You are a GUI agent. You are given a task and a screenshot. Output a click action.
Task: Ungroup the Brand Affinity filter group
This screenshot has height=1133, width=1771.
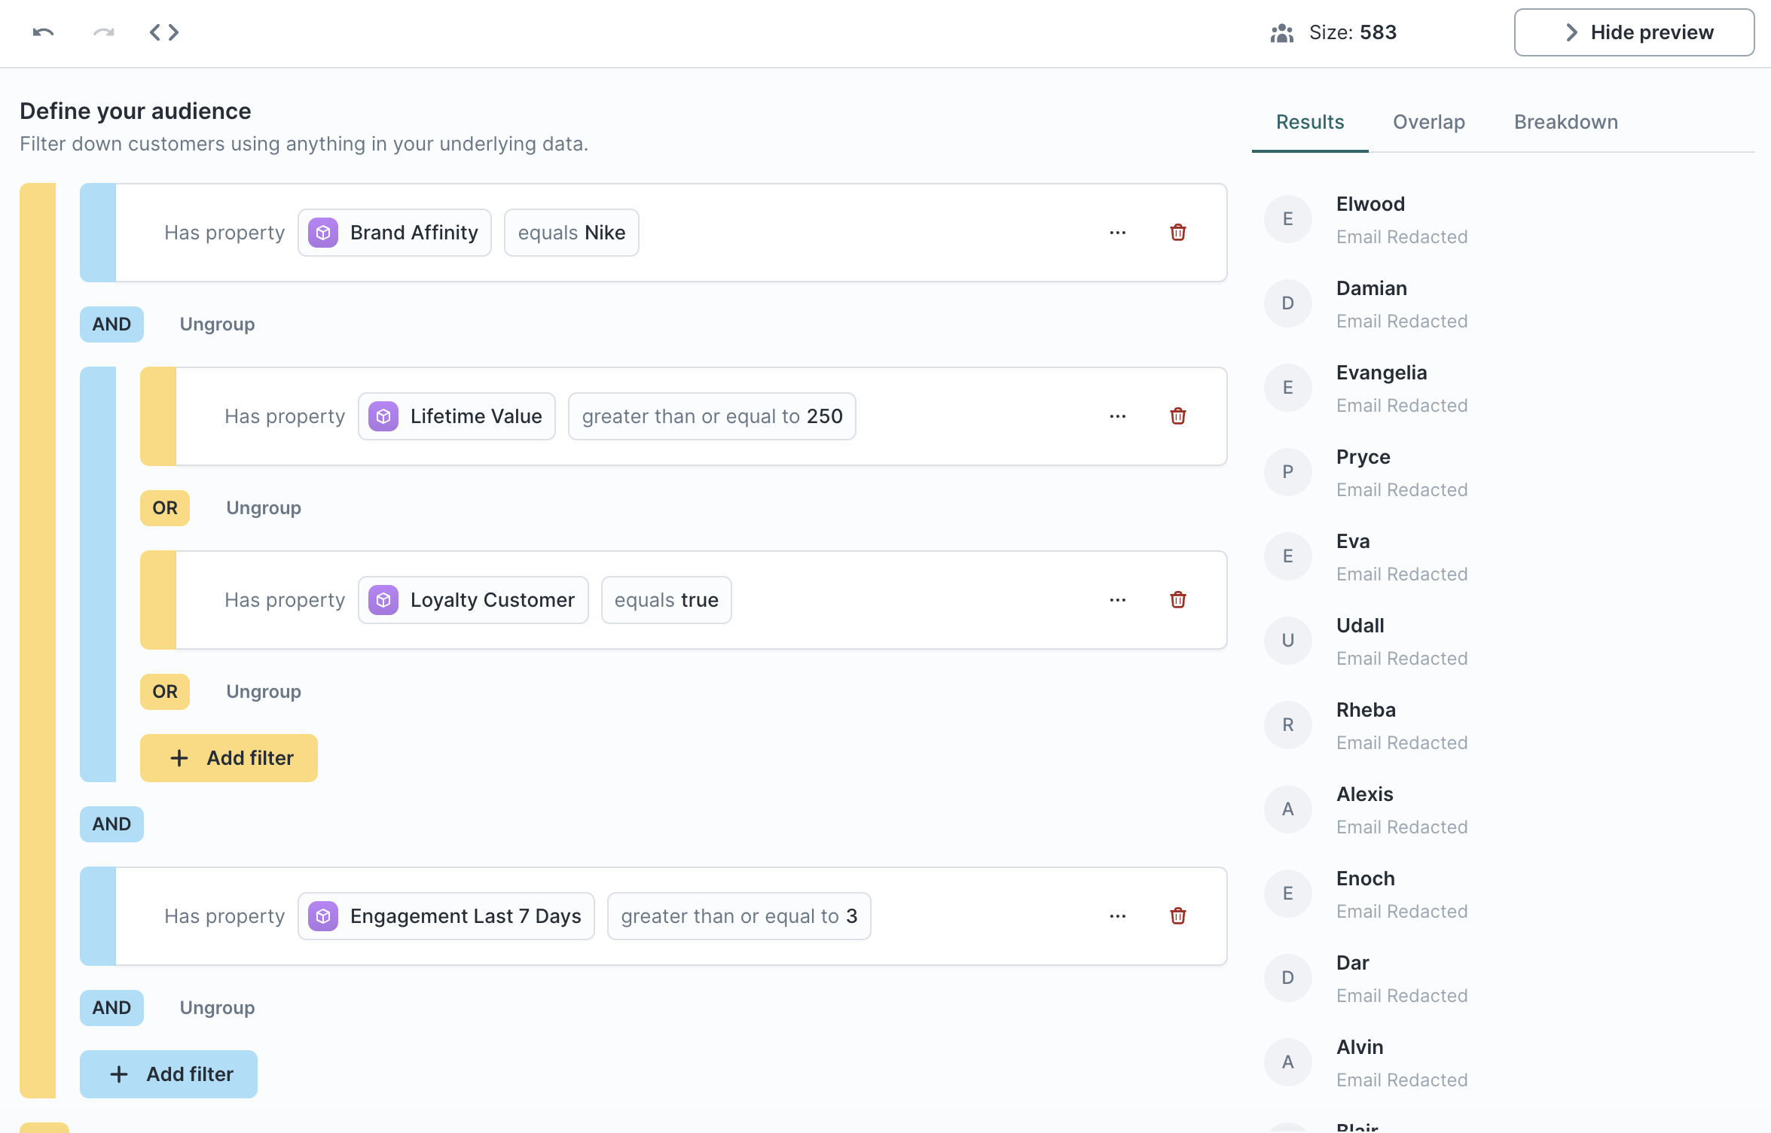click(215, 323)
